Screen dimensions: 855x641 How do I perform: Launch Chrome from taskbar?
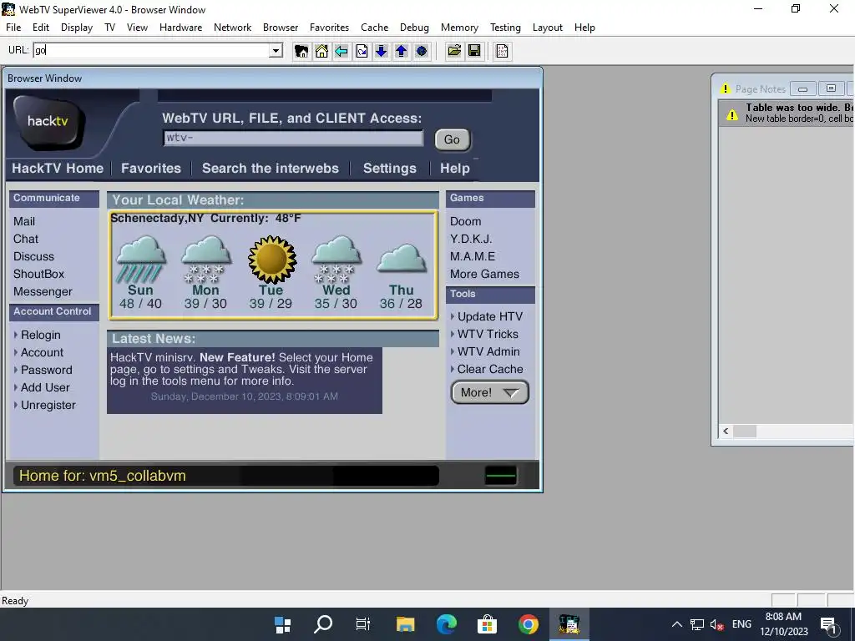528,624
